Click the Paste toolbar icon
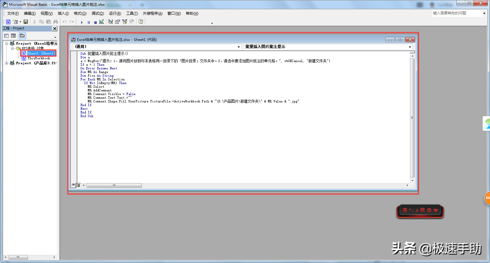 tap(48, 22)
